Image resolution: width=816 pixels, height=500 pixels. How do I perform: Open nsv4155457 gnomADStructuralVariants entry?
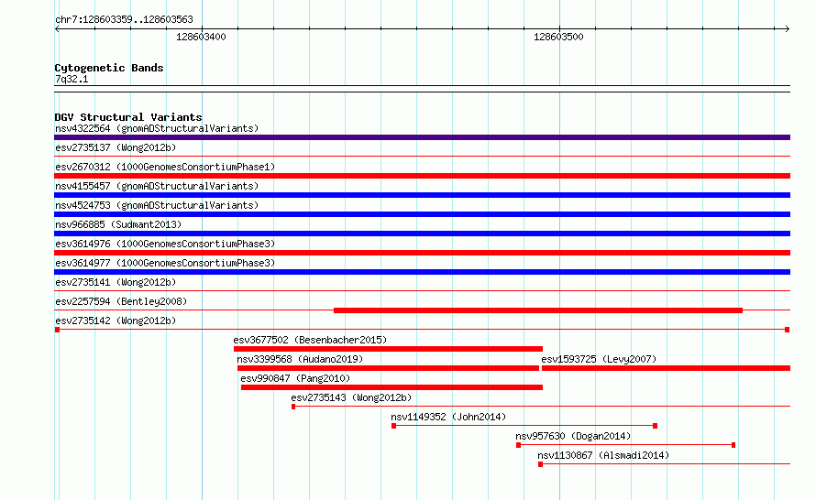pos(157,186)
